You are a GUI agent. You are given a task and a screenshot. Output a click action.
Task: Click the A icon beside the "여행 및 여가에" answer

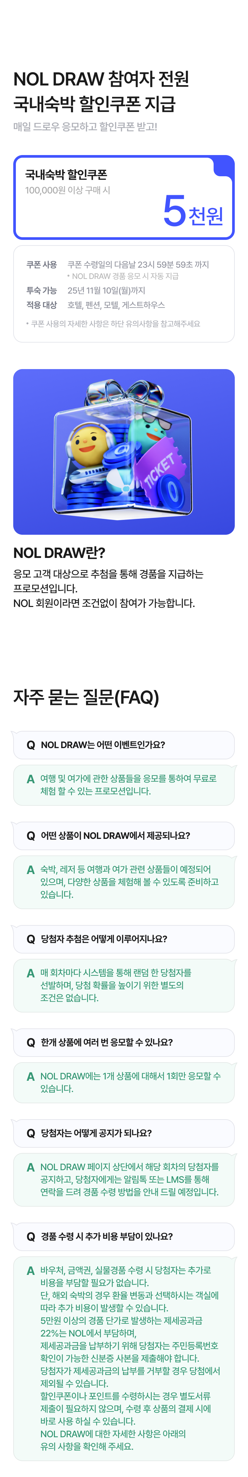coord(31,779)
